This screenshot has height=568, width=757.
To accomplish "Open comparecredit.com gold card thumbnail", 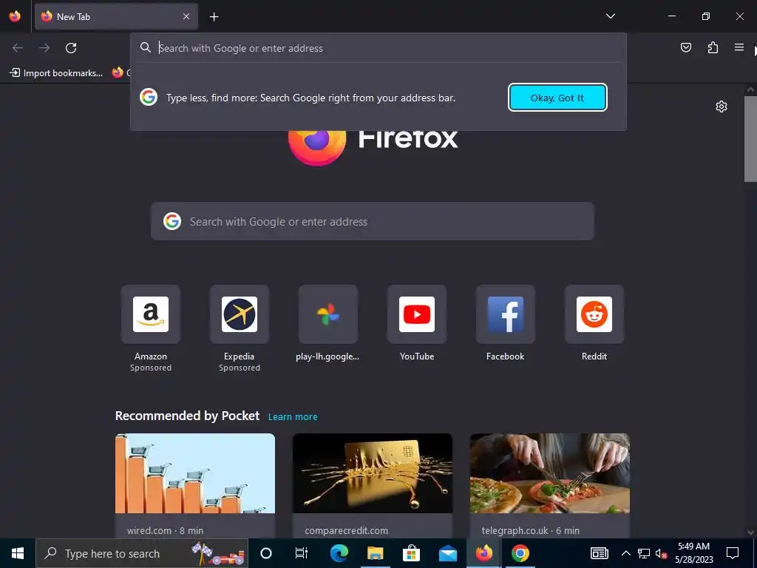I will click(x=373, y=473).
